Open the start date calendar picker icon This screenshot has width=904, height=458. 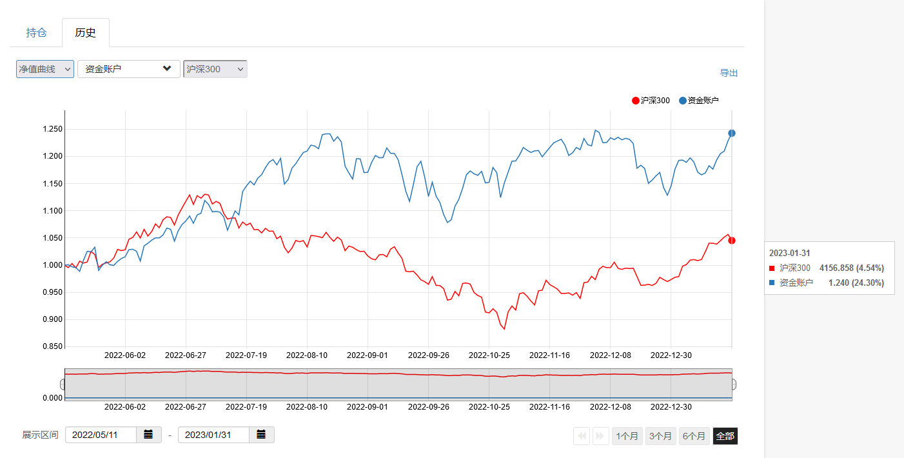pyautogui.click(x=148, y=435)
